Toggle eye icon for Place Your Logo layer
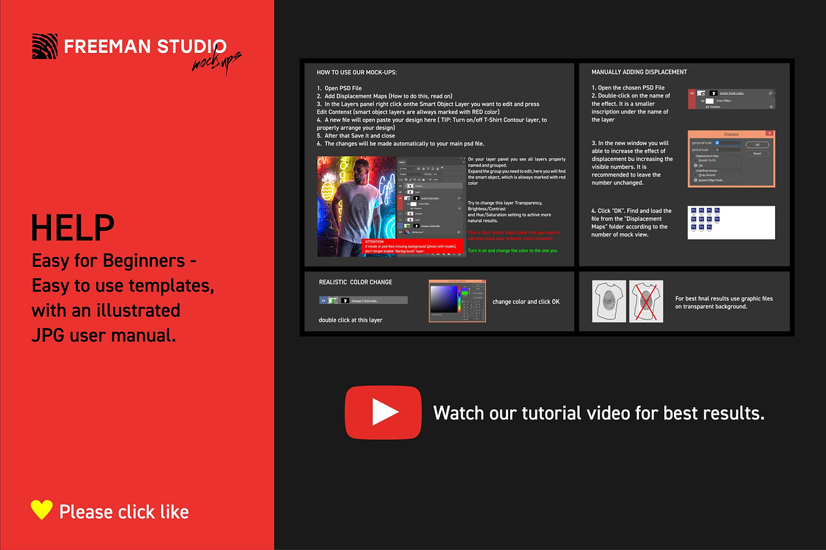The height and width of the screenshot is (550, 826). coord(401,198)
